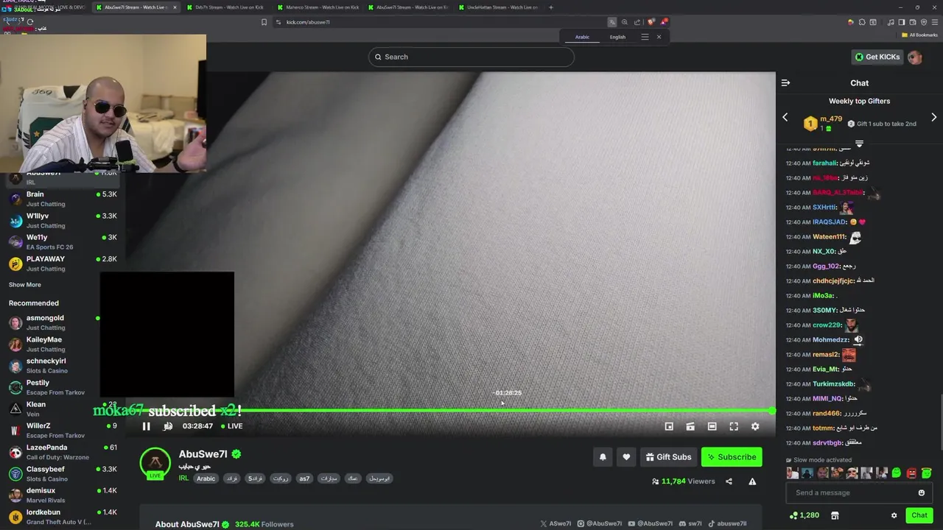943x530 pixels.
Task: Open the video player settings gear
Action: (755, 426)
